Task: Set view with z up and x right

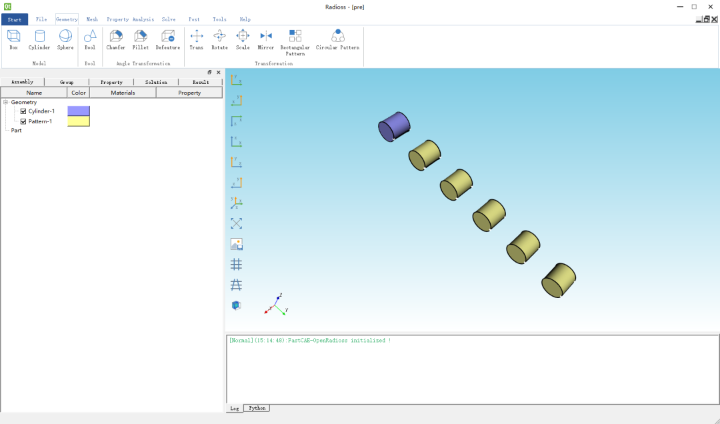Action: tap(236, 141)
